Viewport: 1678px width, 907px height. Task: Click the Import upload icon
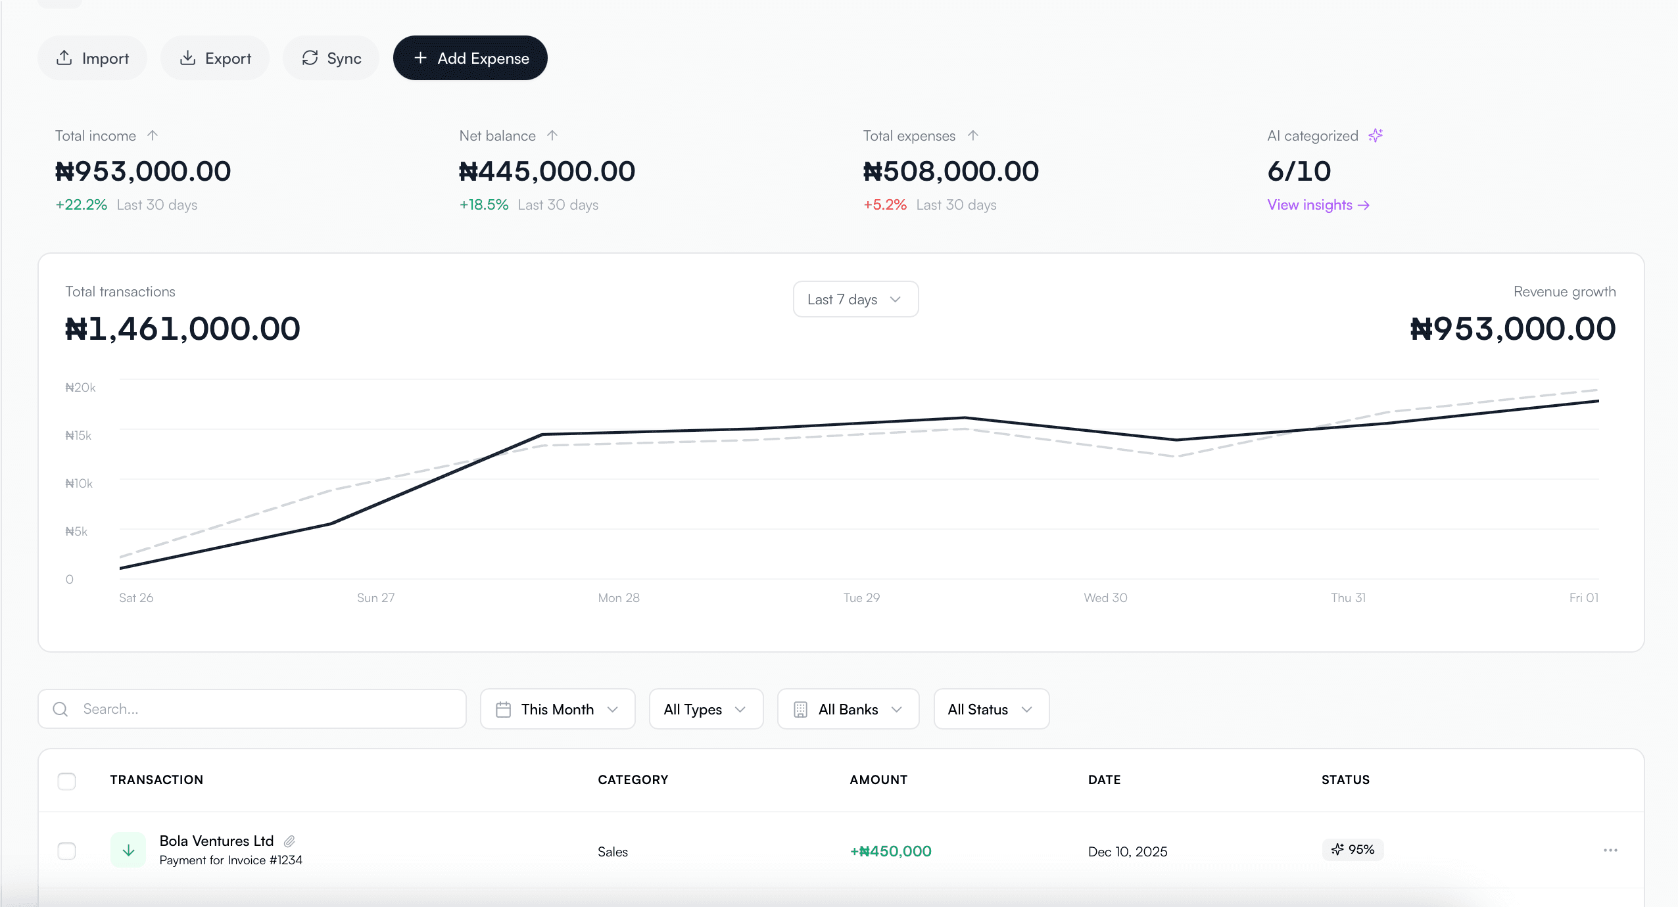tap(64, 58)
